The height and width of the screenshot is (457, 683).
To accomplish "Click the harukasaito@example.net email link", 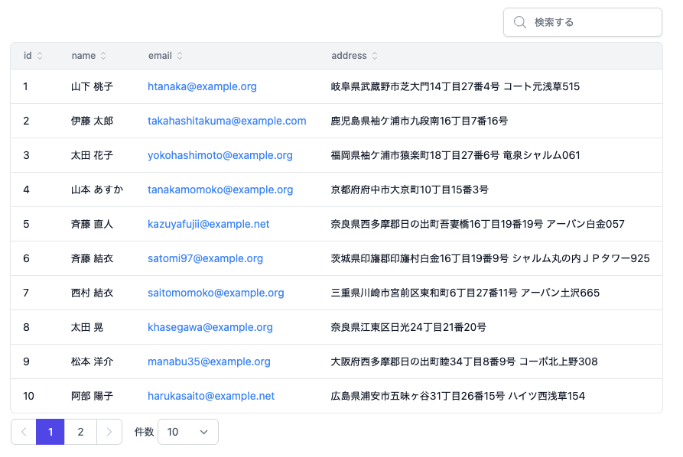I will 210,396.
